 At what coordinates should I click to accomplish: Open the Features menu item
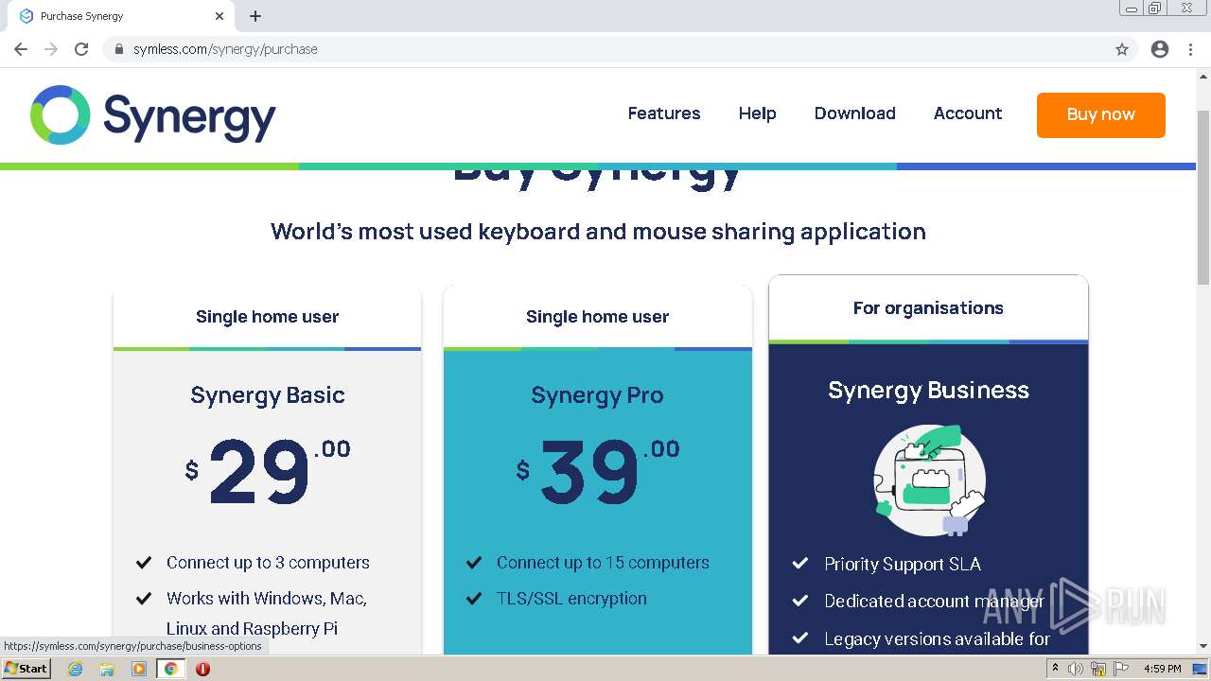(x=664, y=113)
